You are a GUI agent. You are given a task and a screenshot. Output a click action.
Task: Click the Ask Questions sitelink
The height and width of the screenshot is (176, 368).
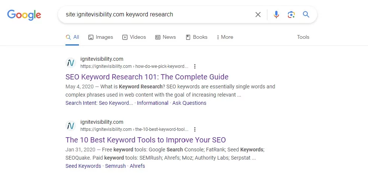tap(189, 103)
